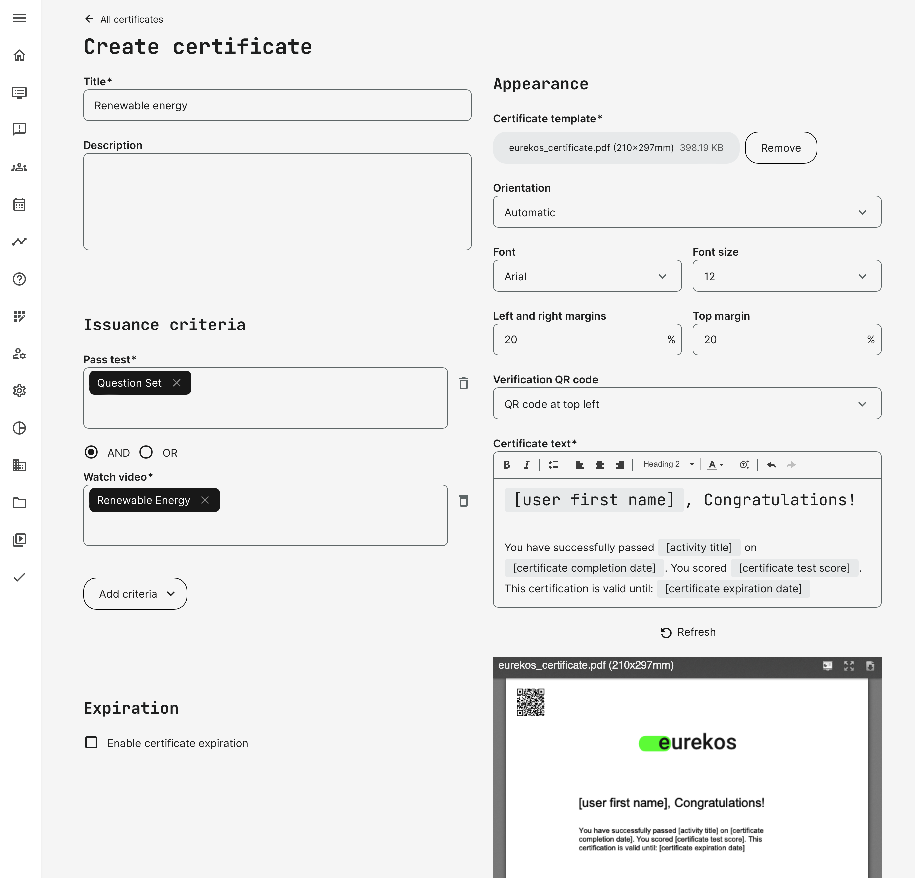
Task: Select the OR radio option
Action: [146, 452]
